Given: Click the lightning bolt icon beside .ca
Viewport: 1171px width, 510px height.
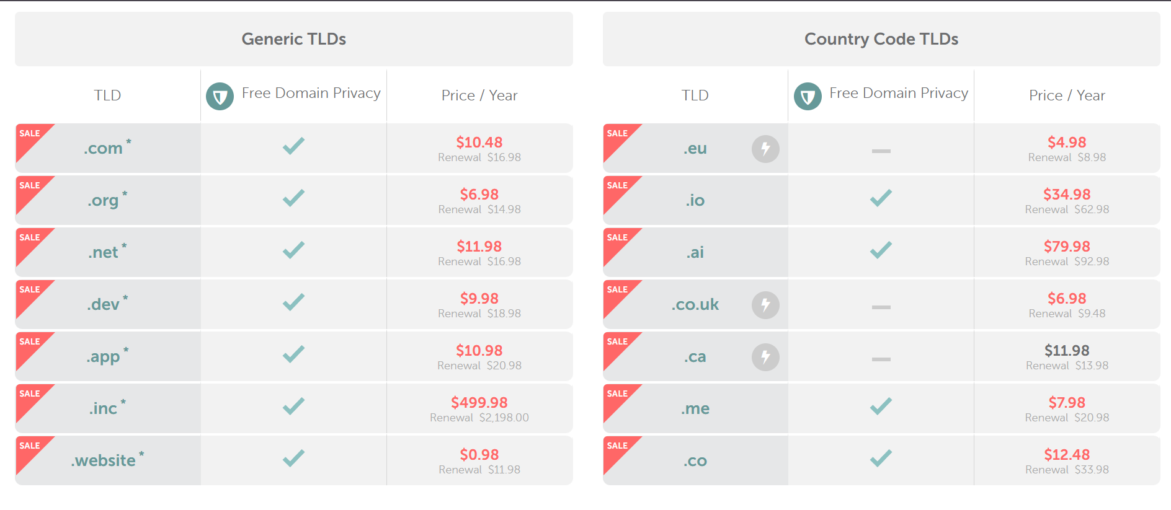Looking at the screenshot, I should (765, 357).
